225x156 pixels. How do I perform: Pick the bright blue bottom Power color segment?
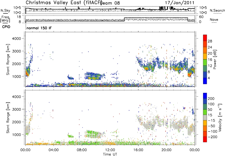point(205,81)
